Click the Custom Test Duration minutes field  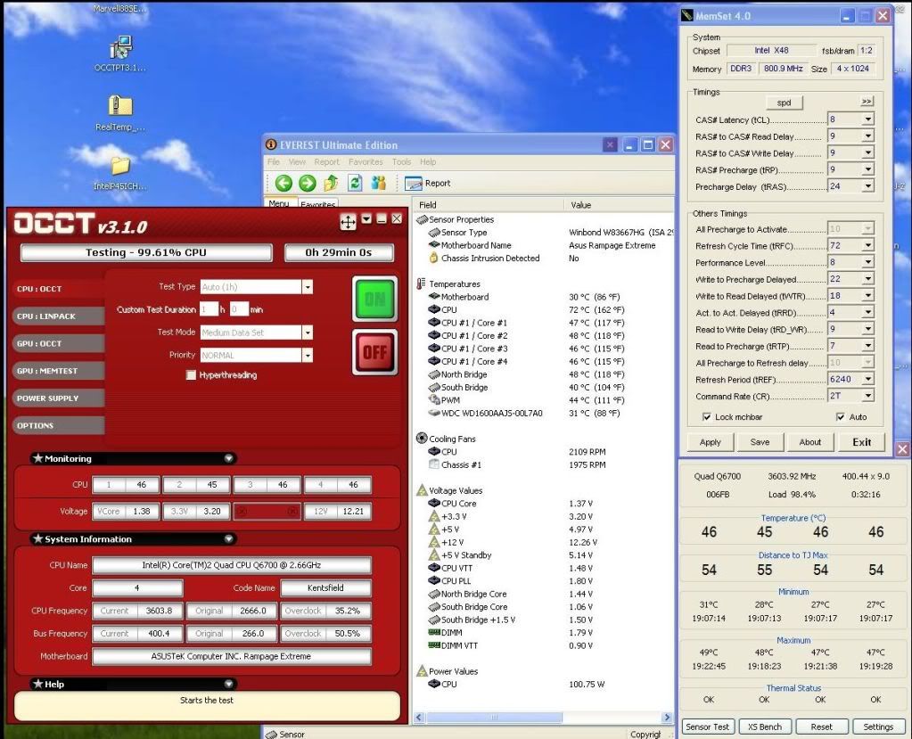[238, 309]
